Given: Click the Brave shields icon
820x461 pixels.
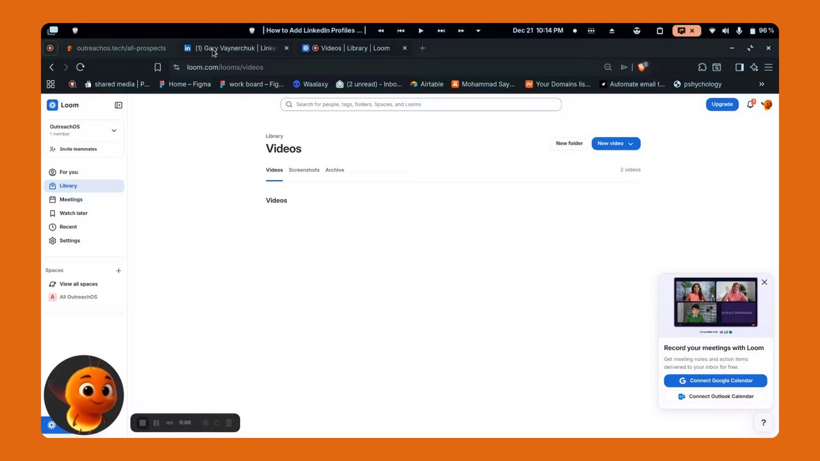Looking at the screenshot, I should (642, 67).
